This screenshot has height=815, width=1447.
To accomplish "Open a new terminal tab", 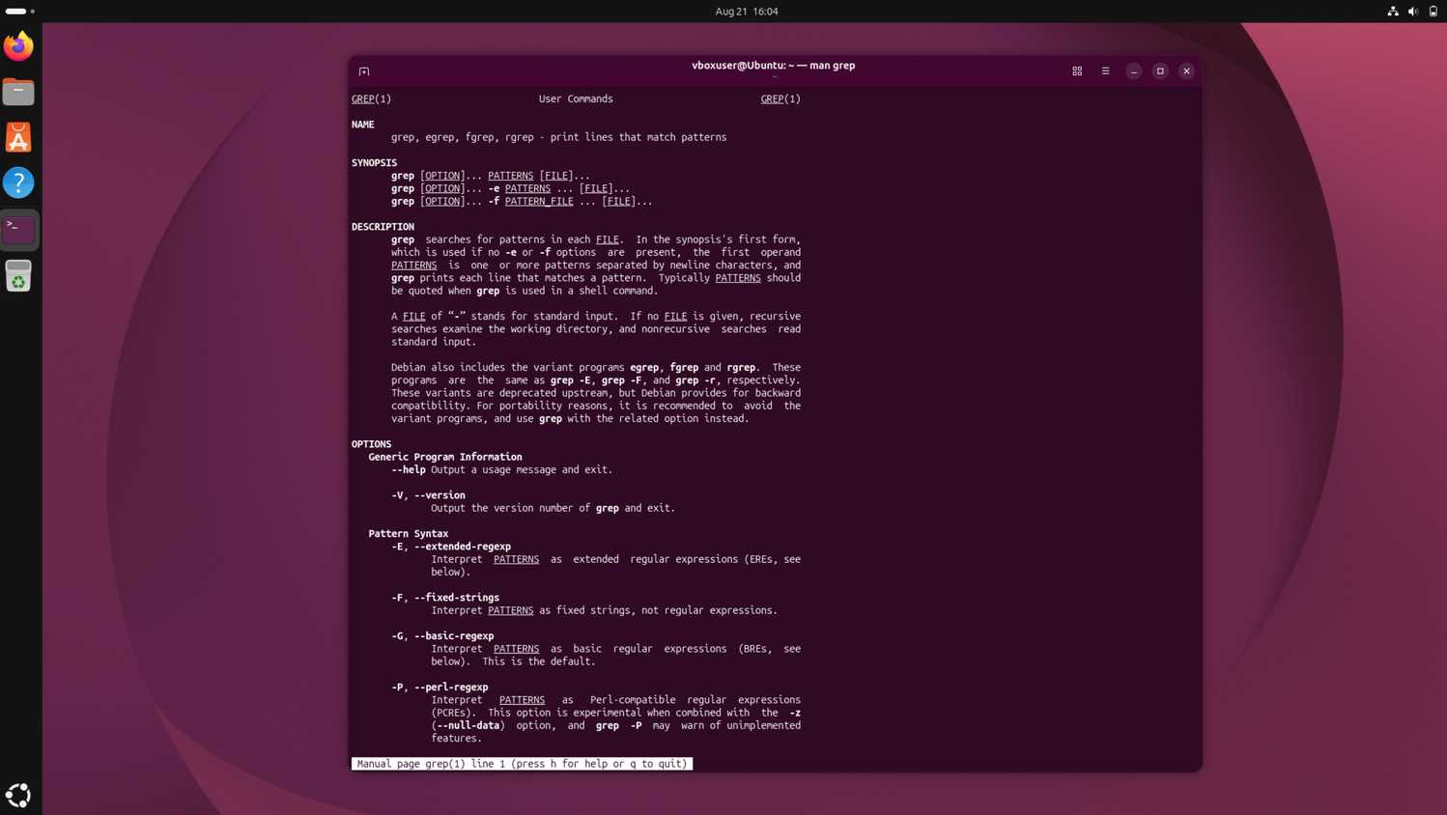I will [364, 71].
